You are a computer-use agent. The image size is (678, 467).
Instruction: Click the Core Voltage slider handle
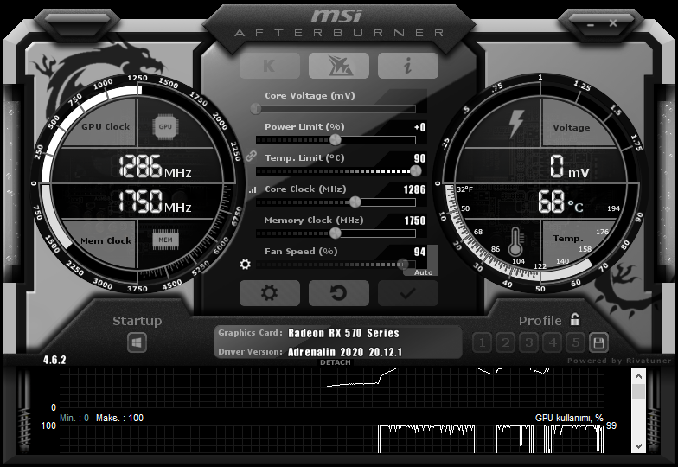click(256, 109)
